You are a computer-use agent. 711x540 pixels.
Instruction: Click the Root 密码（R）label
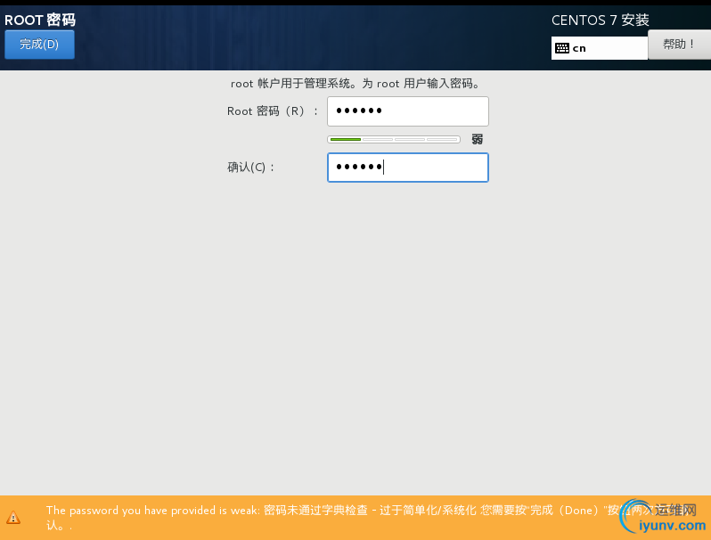(x=273, y=111)
